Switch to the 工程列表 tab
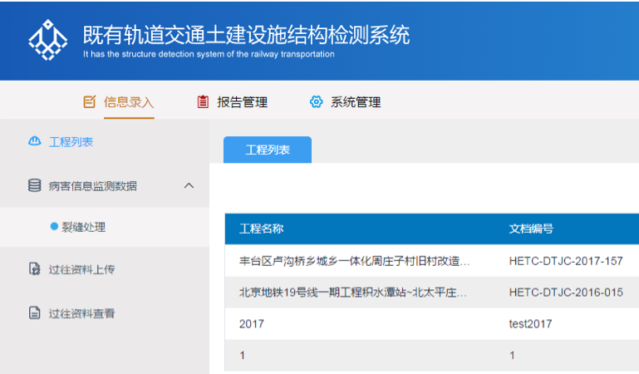Screen dimensions: 639x374 (268, 150)
